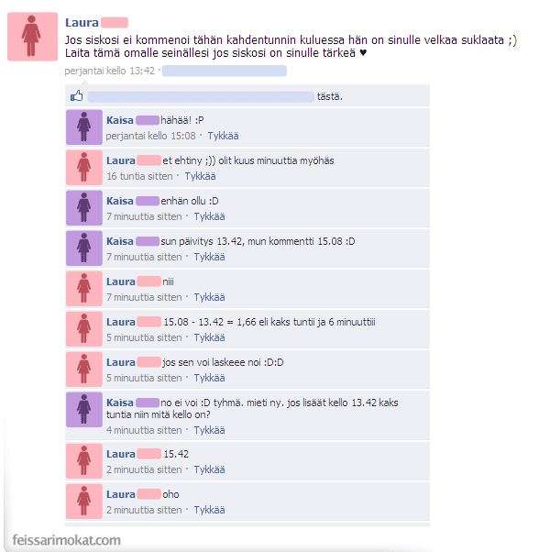The width and height of the screenshot is (539, 552).
Task: Click Kaisa's avatar beside 'hähää! :P'
Action: (x=84, y=127)
